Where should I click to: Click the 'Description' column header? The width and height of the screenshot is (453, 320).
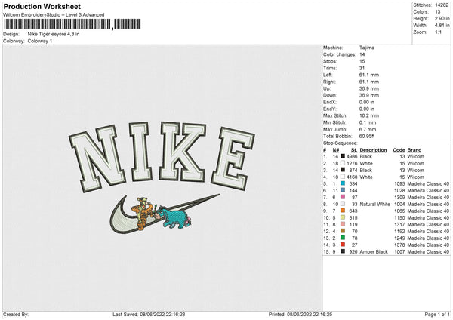(373, 150)
